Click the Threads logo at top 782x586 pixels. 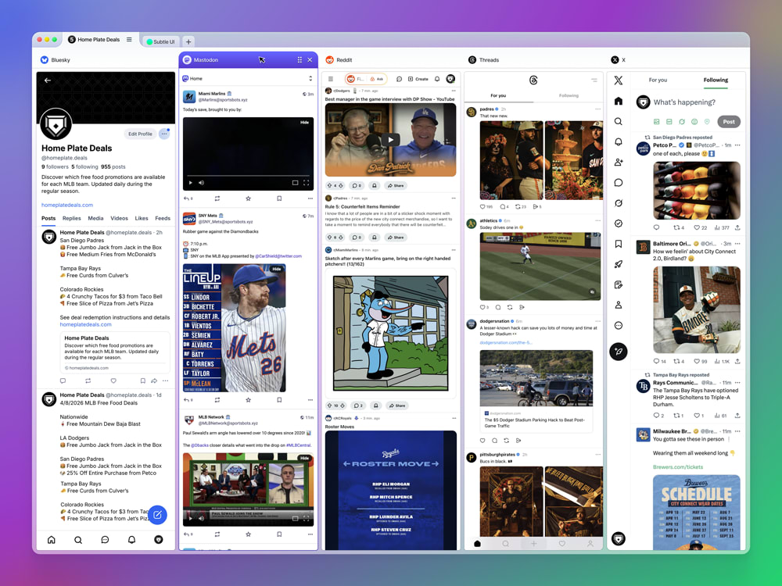click(x=533, y=80)
